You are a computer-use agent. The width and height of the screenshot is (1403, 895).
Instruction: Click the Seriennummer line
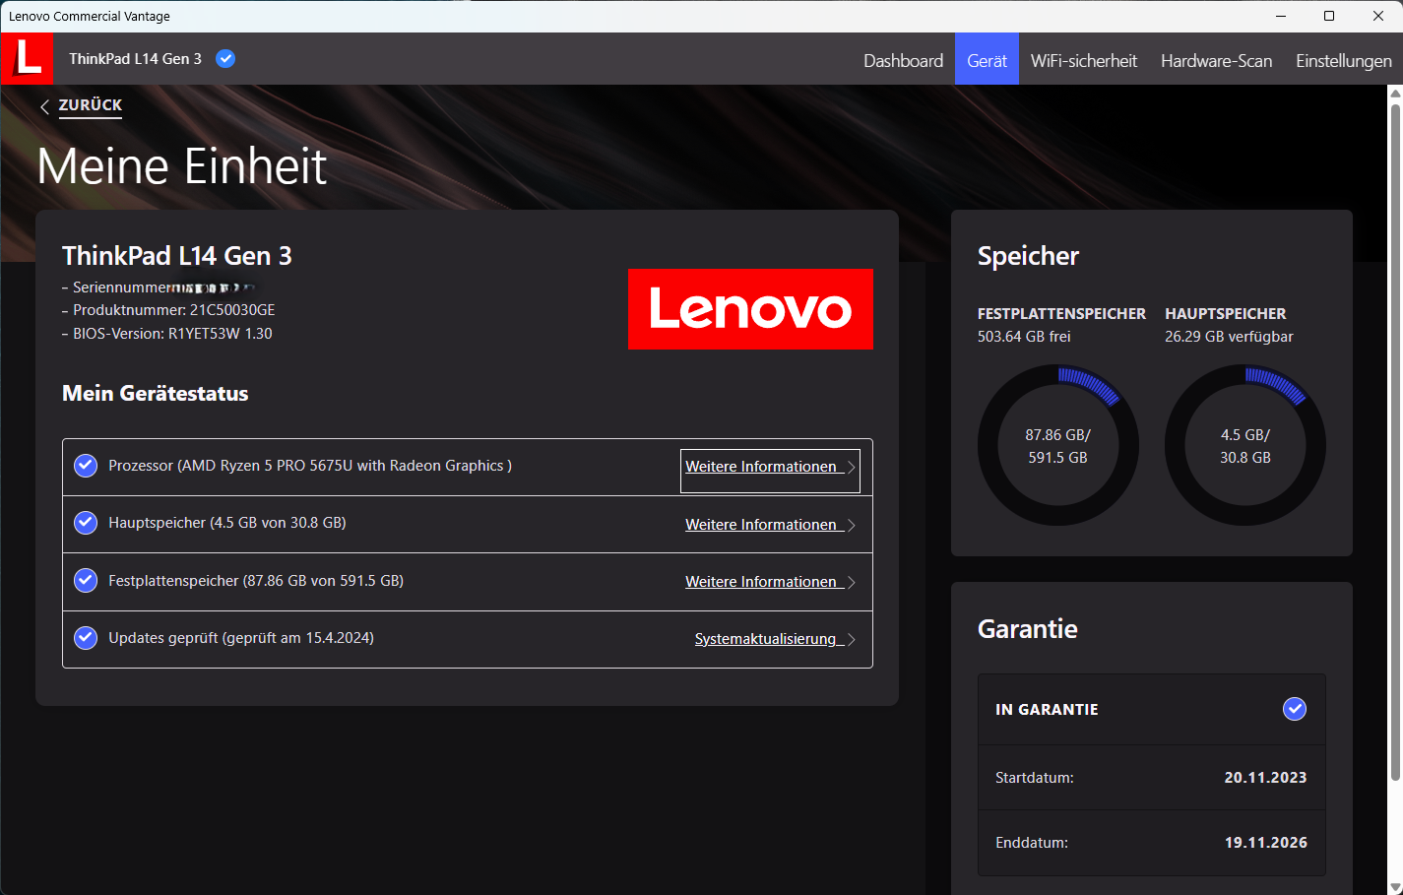[159, 288]
